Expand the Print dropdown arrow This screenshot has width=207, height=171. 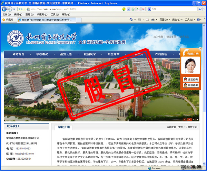pyautogui.click(x=157, y=20)
